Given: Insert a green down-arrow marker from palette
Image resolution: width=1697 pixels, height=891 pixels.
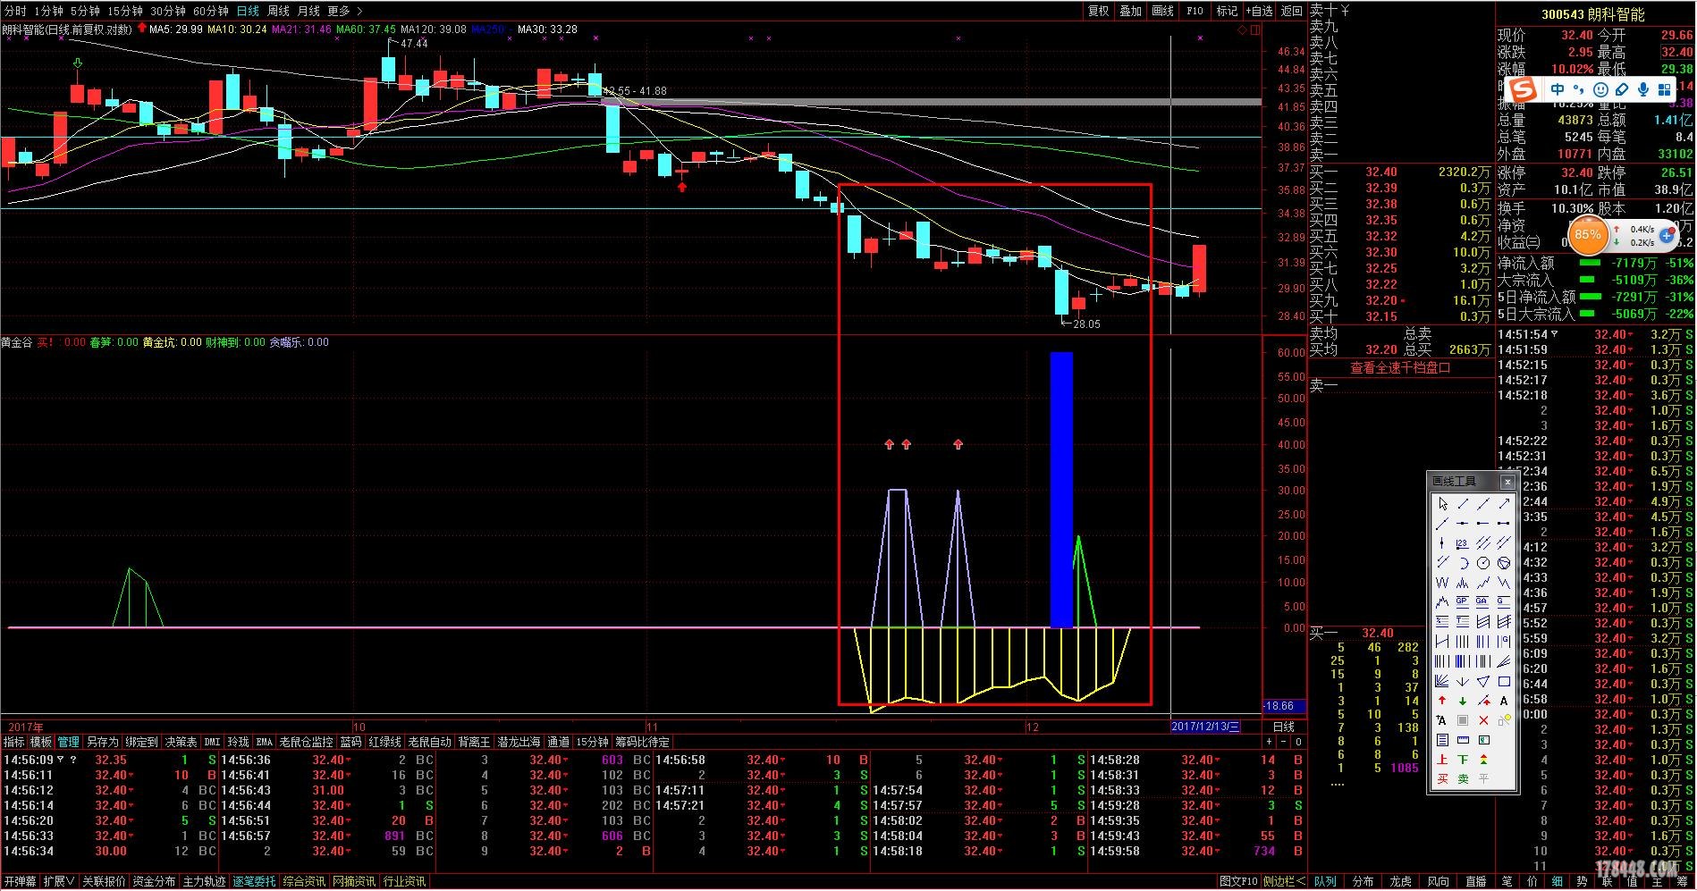Looking at the screenshot, I should 1463,702.
